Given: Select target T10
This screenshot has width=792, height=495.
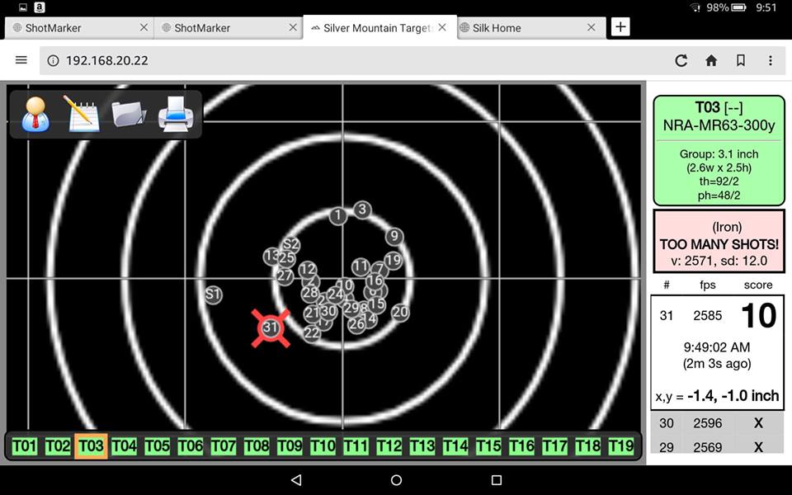Looking at the screenshot, I should point(323,446).
